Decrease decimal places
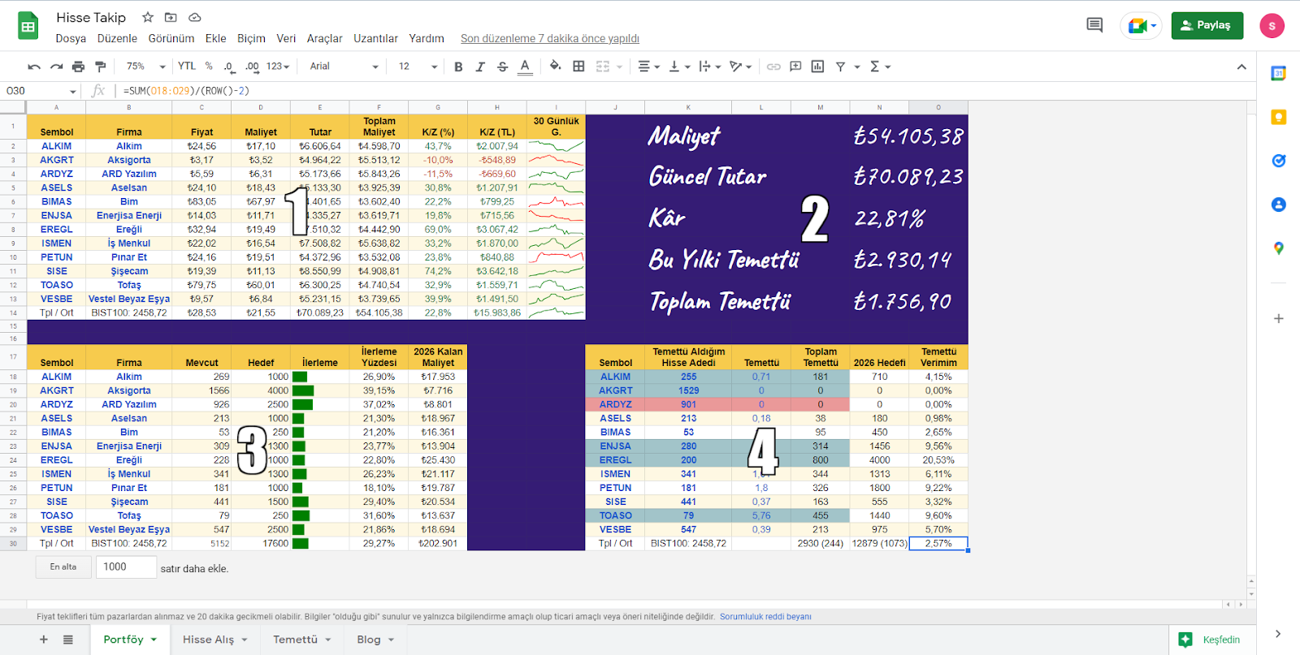Viewport: 1300px width, 655px height. click(229, 67)
